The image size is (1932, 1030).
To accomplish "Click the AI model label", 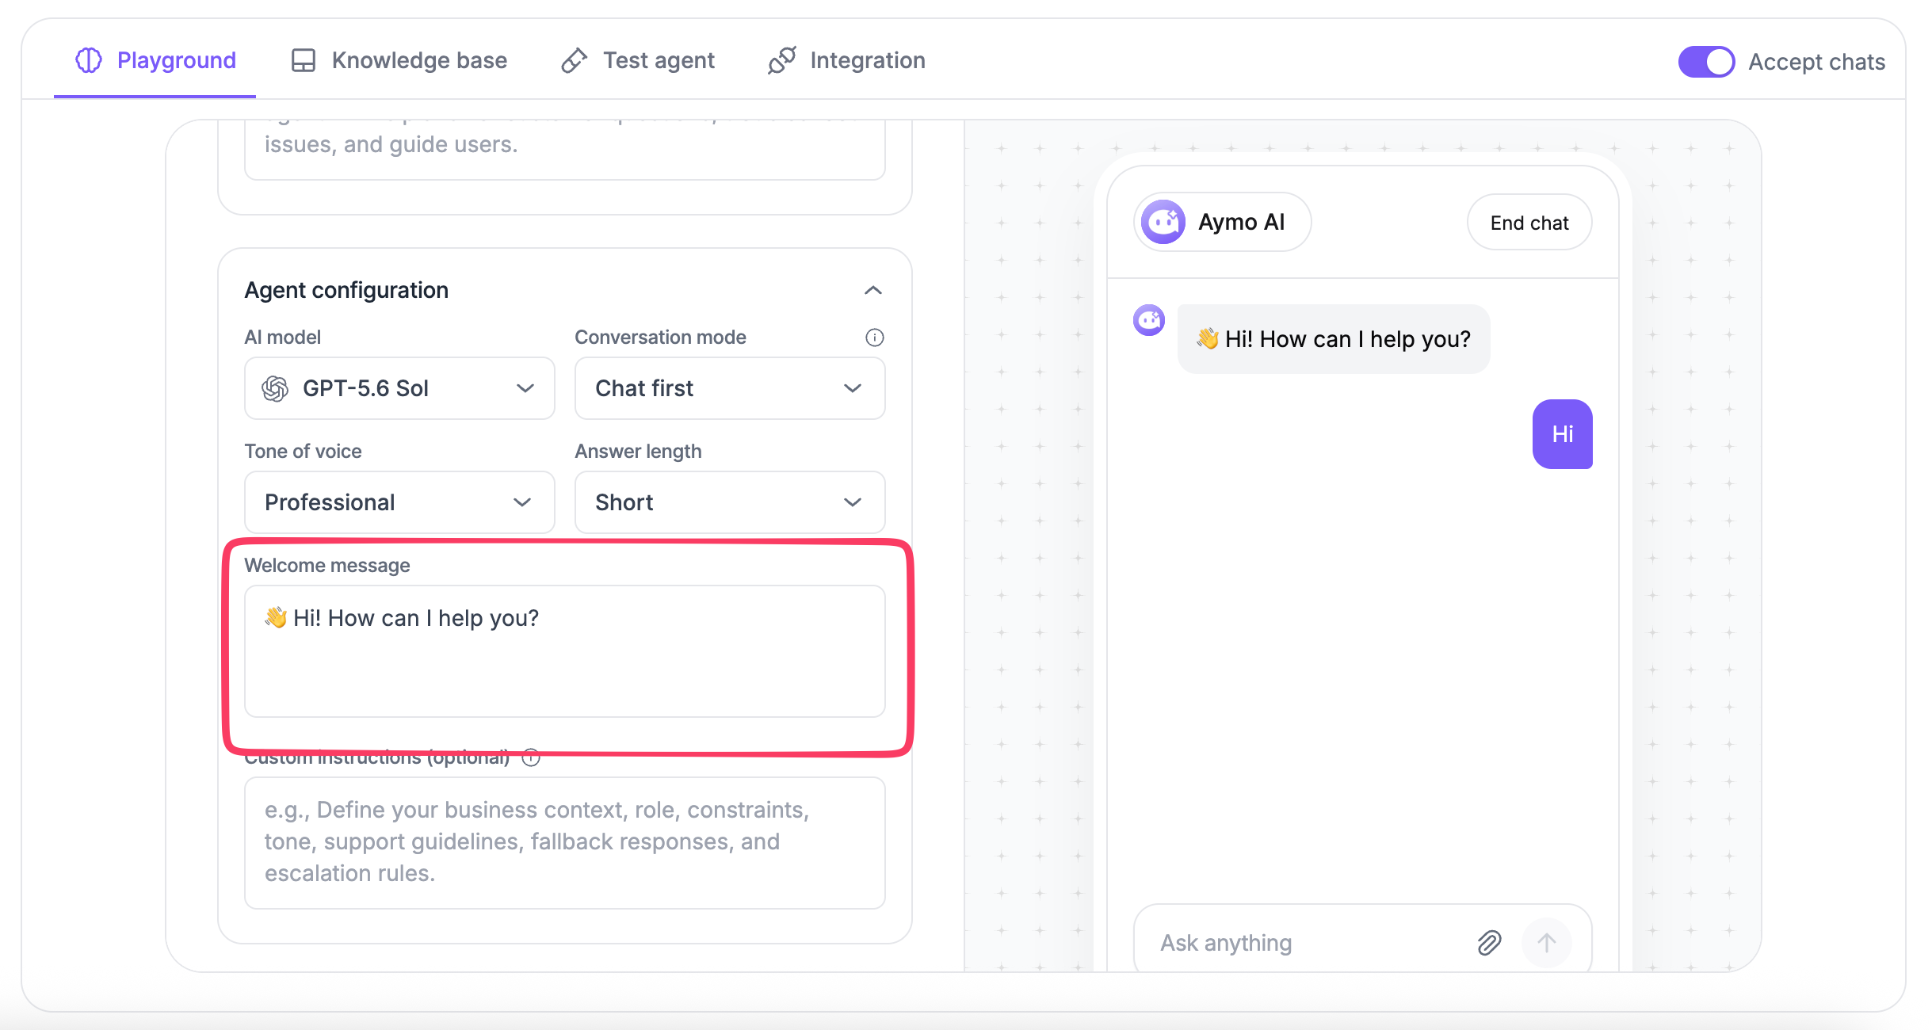I will click(x=283, y=337).
